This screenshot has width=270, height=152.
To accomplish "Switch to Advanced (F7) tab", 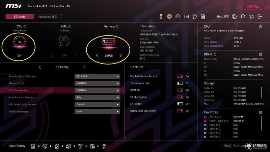I will pyautogui.click(x=48, y=17).
